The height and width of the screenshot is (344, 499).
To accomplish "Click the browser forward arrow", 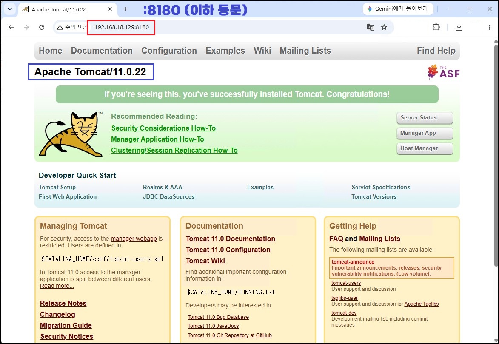I will pos(26,27).
